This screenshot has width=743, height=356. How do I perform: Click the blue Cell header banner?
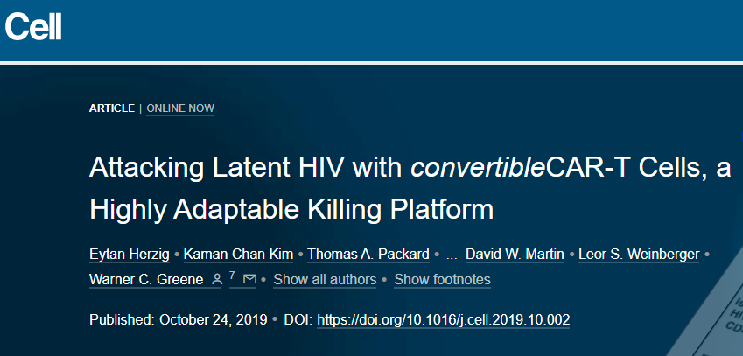point(371,31)
